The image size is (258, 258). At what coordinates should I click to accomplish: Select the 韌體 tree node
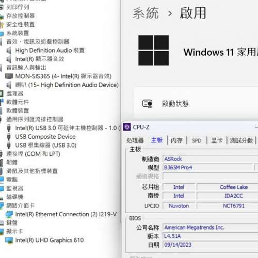pyautogui.click(x=12, y=163)
